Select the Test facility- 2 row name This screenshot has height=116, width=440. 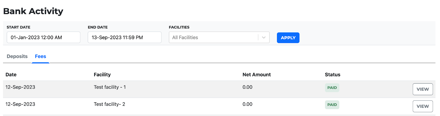tap(109, 104)
